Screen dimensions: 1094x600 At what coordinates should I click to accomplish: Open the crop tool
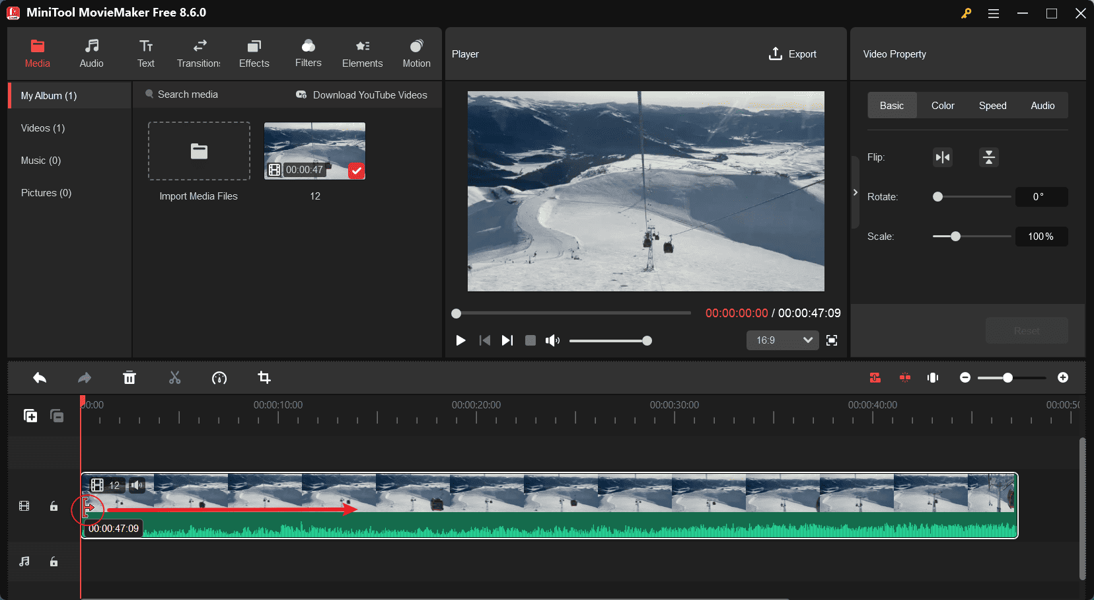point(264,378)
